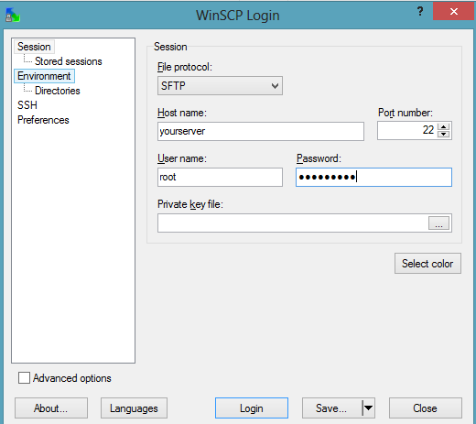Open the Preferences tree item
Viewport: 476px width, 424px height.
[43, 120]
